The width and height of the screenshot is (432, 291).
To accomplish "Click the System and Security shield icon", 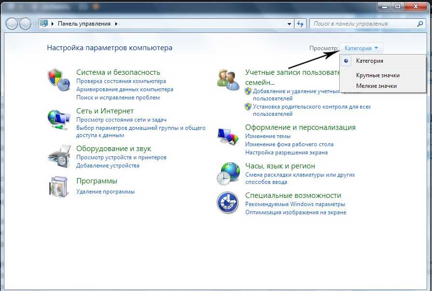I will 59,79.
